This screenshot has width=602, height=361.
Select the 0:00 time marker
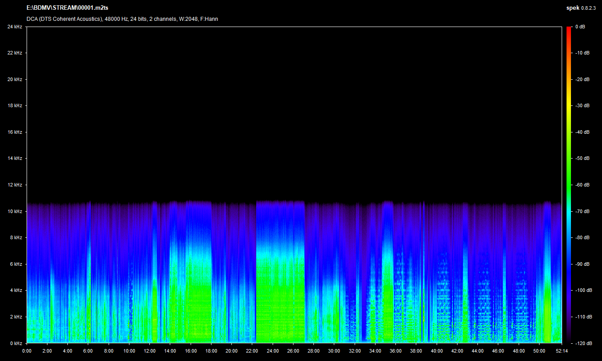tap(27, 351)
